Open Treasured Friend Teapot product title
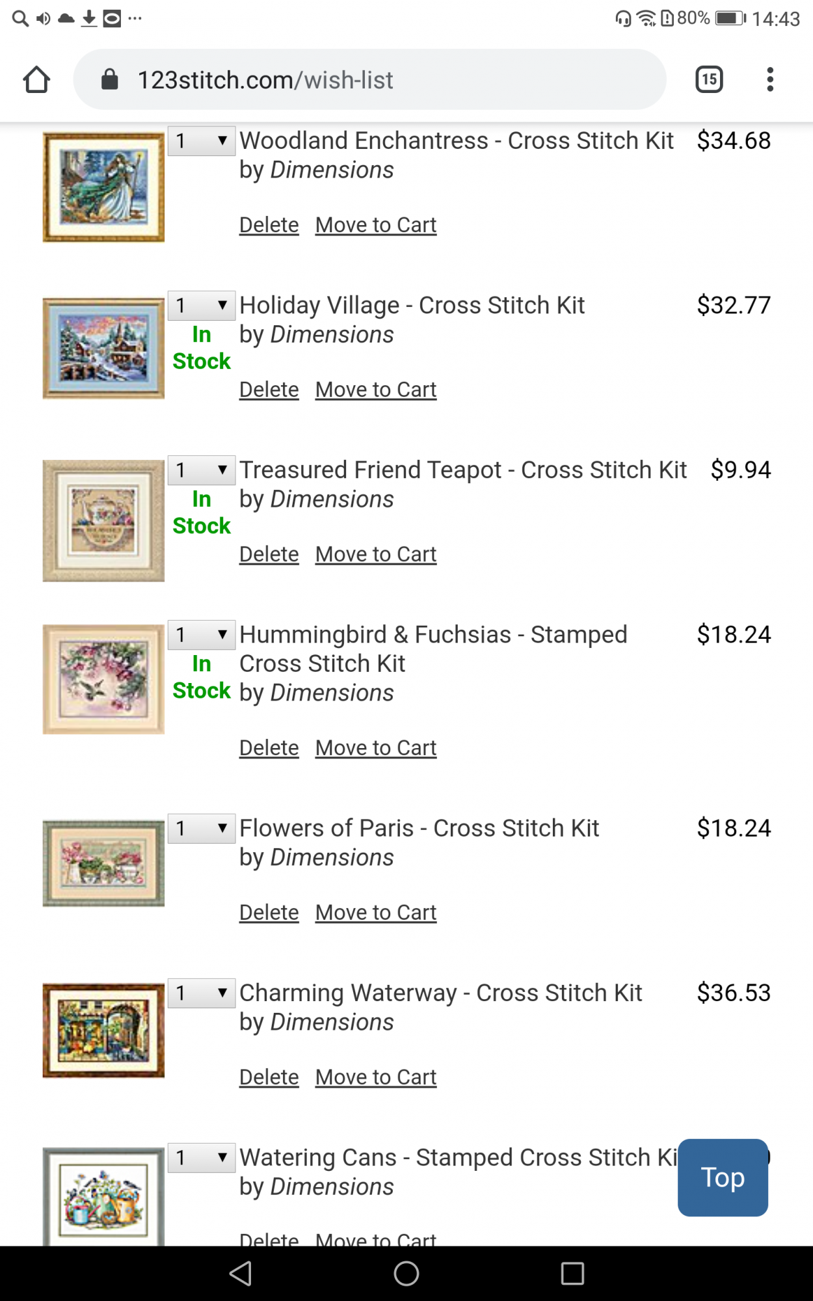 tap(462, 470)
